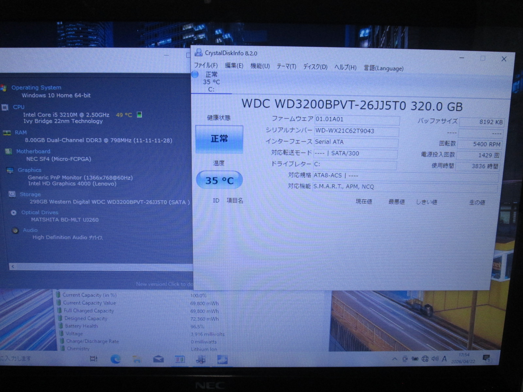Click the green CPU temperature tray icon
Screen dimensions: 523x392
click(139, 115)
